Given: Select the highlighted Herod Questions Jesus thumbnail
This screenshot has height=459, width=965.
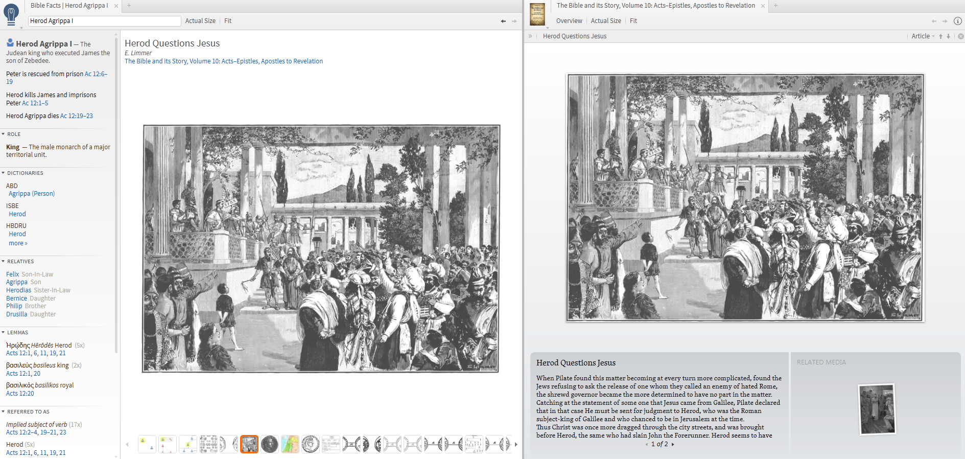Looking at the screenshot, I should click(x=249, y=444).
